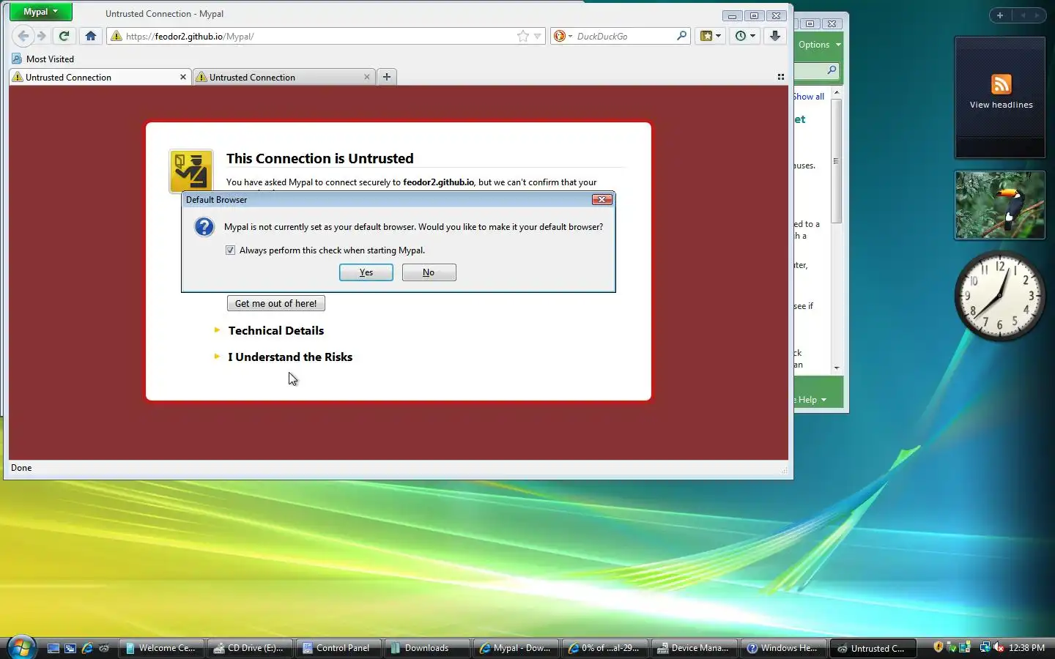Open the address bar history dropdown arrow
This screenshot has height=659, width=1055.
pos(537,36)
